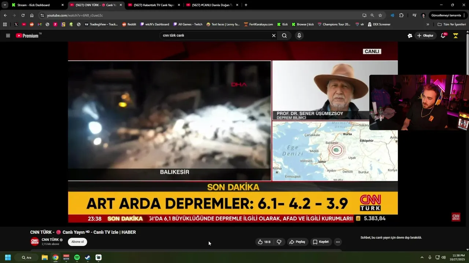Dislike the CNN TÜRK video
469x263 pixels.
point(279,242)
